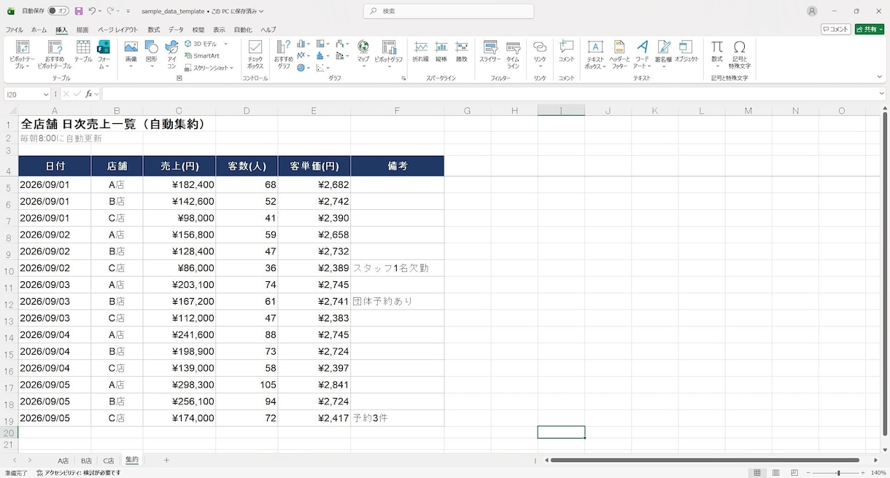Add a new Comment from the ribbon

point(566,52)
